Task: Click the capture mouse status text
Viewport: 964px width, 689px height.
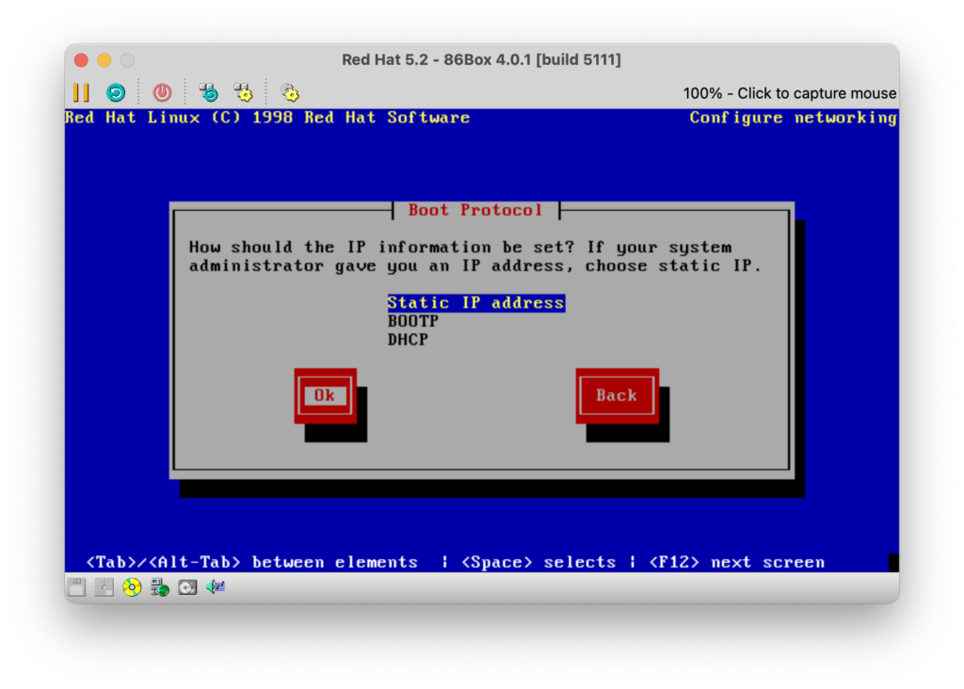Action: [x=790, y=93]
